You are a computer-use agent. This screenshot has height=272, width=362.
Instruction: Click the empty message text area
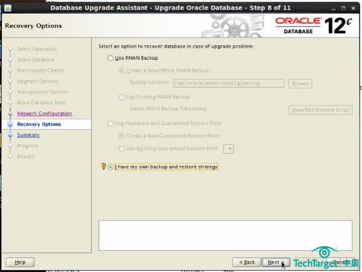[225, 236]
